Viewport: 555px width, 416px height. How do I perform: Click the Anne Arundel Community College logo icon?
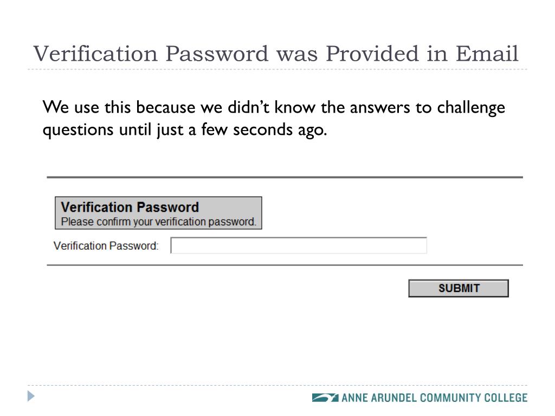click(x=325, y=398)
